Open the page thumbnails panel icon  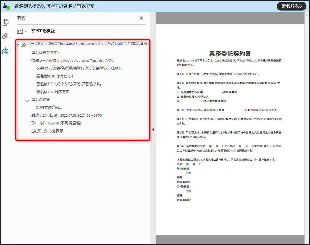coord(5,22)
